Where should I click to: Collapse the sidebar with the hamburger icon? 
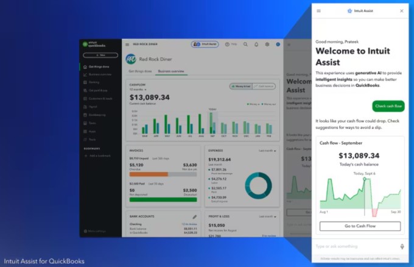(127, 44)
